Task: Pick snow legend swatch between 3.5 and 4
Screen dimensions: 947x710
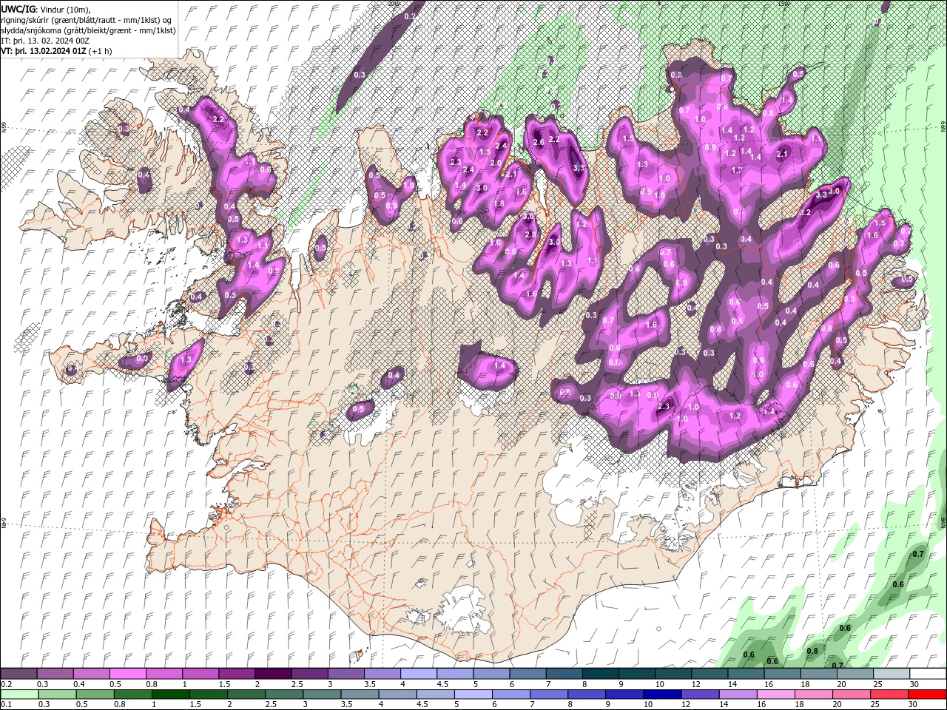Action: (382, 674)
